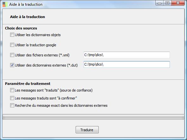Select the Choix des sources section heading

point(21,28)
